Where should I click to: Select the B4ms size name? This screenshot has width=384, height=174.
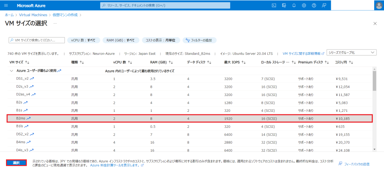[x=21, y=142]
